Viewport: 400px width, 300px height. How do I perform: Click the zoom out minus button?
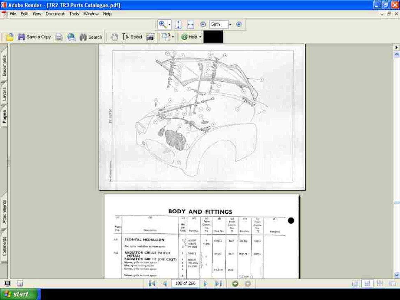pyautogui.click(x=203, y=25)
